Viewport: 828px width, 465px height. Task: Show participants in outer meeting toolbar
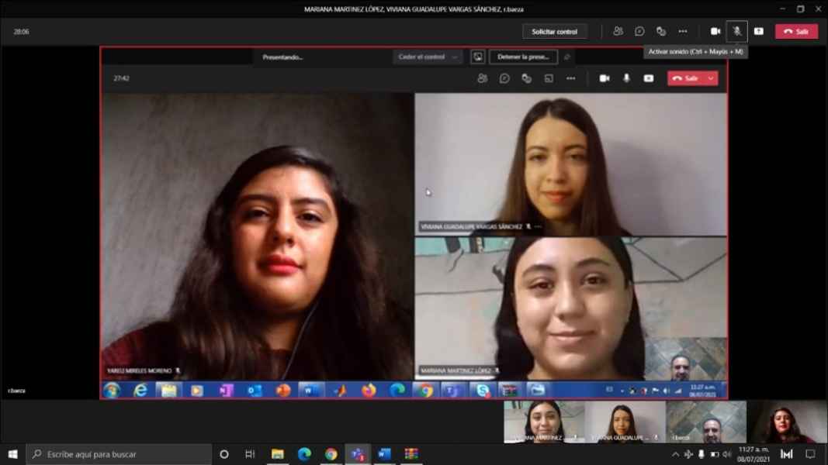618,32
